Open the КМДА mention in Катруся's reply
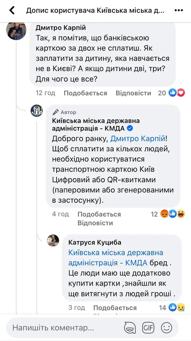Image resolution: width=191 pixels, height=341 pixels. (x=116, y=257)
